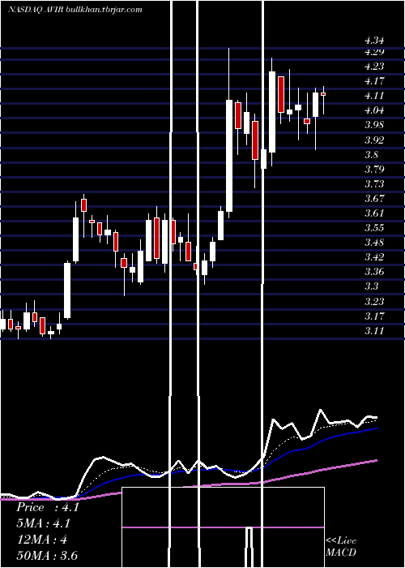This screenshot has height=568, width=405.
Task: Click the 5MA : 4.1 readout
Action: click(x=44, y=523)
